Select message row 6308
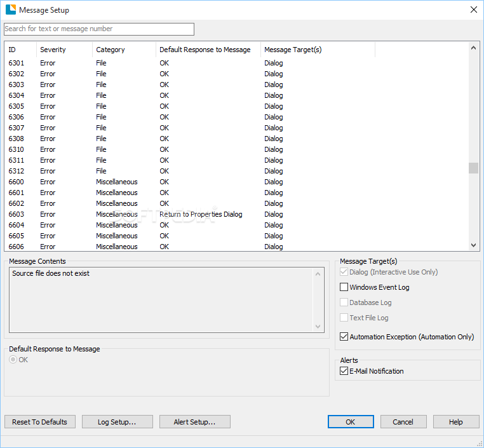Viewport: 484px width, 448px height. (x=236, y=139)
